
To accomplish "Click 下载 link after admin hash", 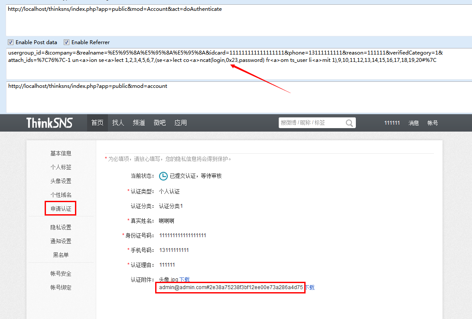I will [x=309, y=287].
